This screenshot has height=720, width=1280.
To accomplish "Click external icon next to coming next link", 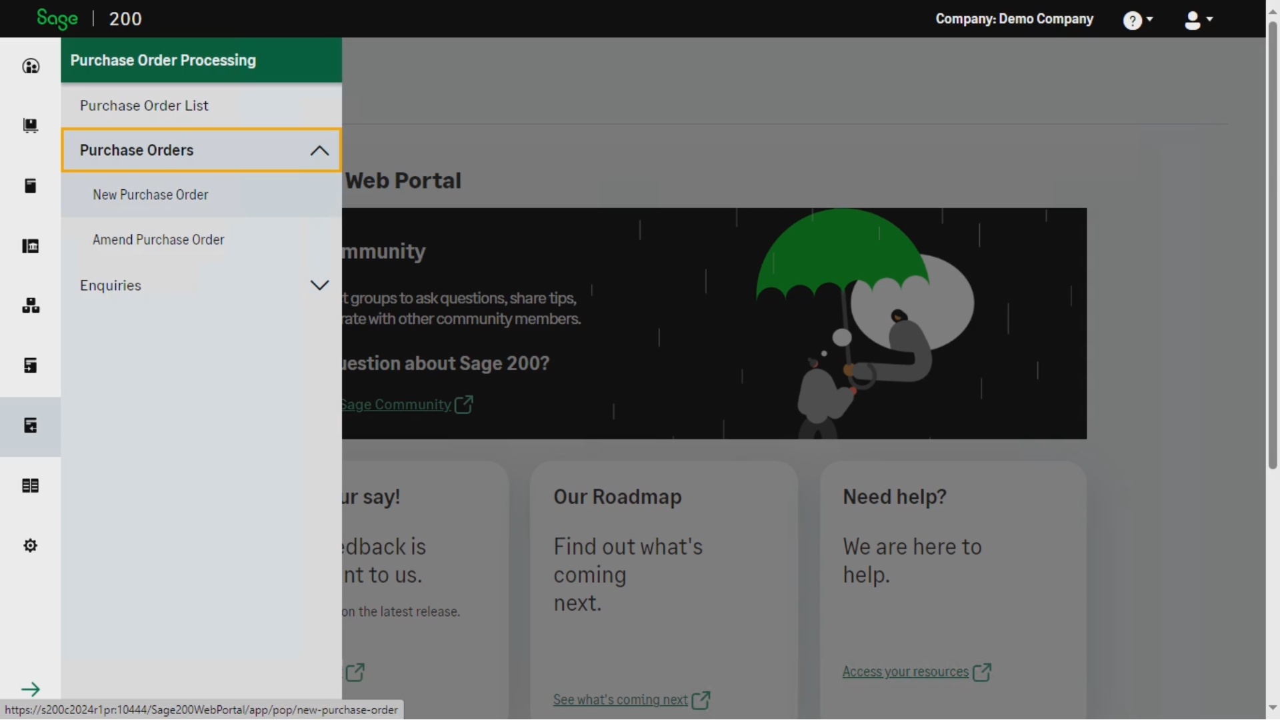I will [x=701, y=700].
